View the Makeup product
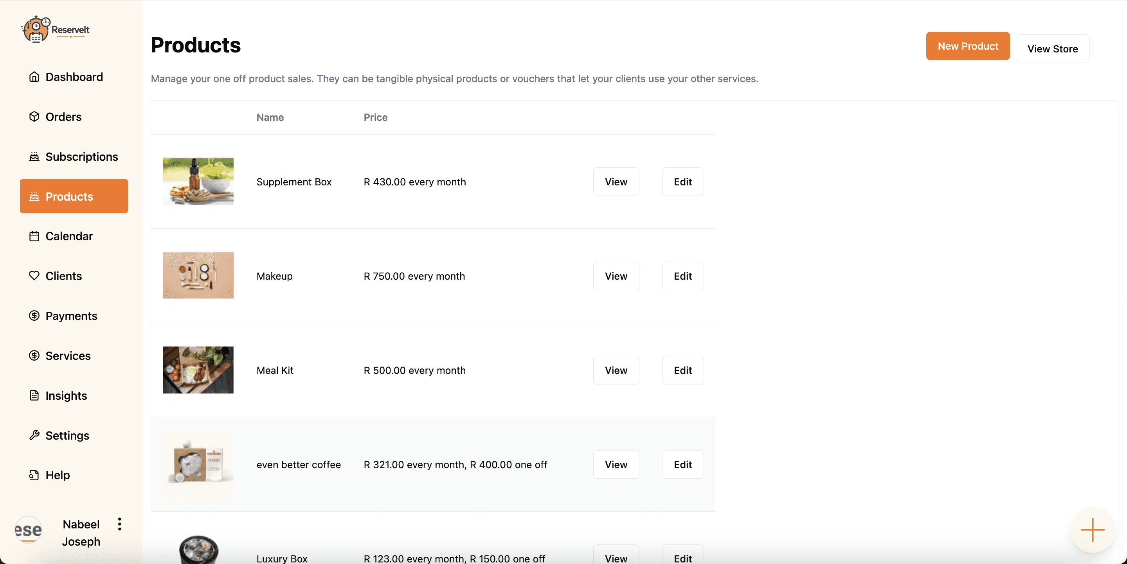 click(x=616, y=276)
